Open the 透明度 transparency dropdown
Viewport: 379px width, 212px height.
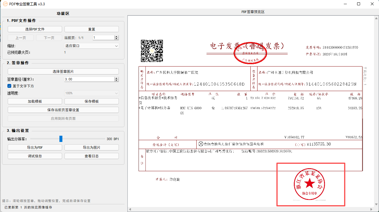91,93
